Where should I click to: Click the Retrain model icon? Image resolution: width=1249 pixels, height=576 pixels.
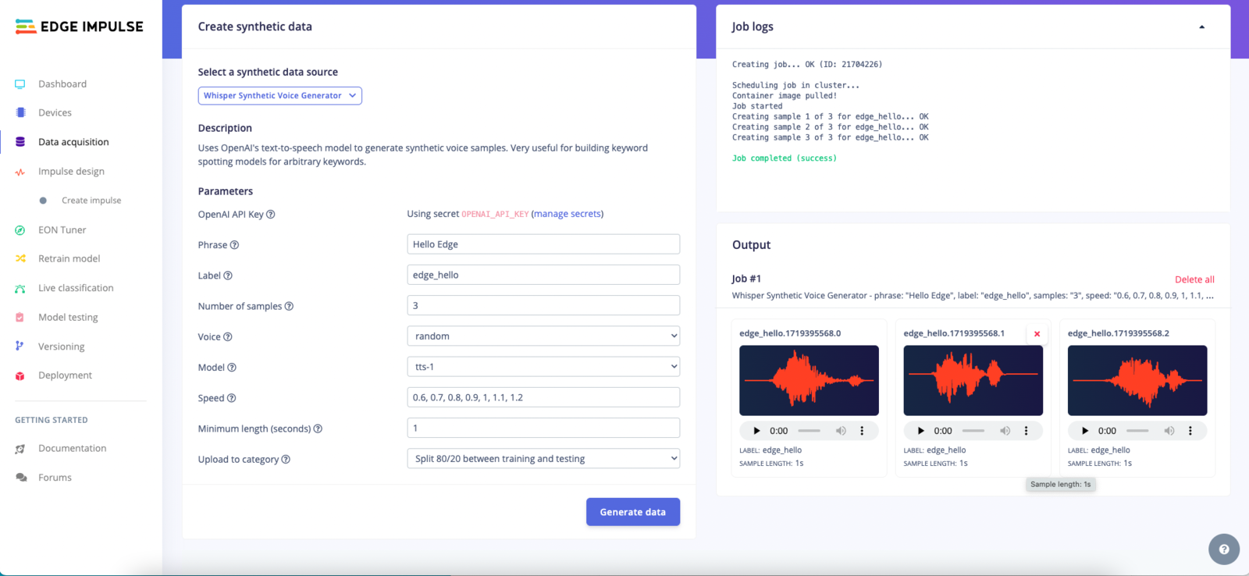(20, 258)
